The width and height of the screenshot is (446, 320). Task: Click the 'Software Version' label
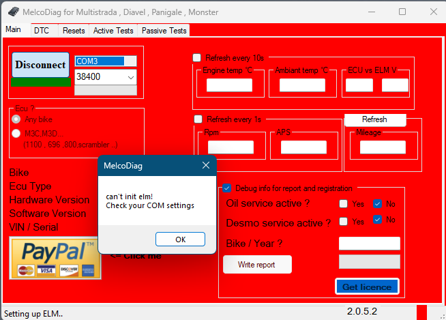point(48,214)
